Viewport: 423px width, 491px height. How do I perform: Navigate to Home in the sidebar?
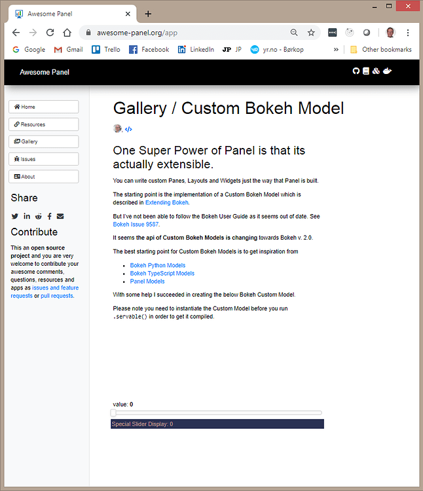(44, 107)
